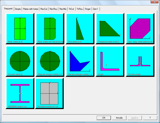
Task: Select the Circular plate [r] shape
Action: [20, 61]
